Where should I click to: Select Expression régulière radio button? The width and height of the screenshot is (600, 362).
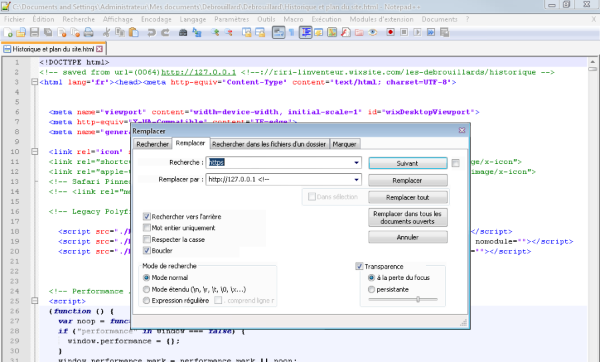point(146,301)
